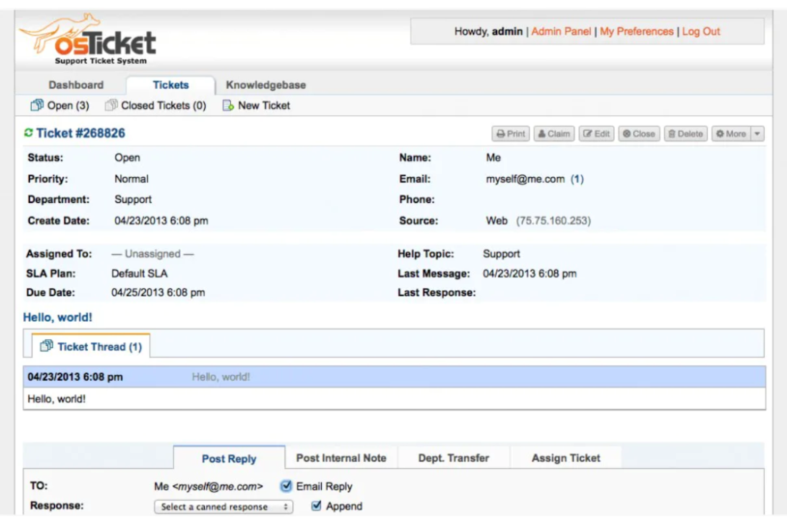Screen dimensions: 787x524
Task: Open the Dept. Transfer section
Action: 453,457
